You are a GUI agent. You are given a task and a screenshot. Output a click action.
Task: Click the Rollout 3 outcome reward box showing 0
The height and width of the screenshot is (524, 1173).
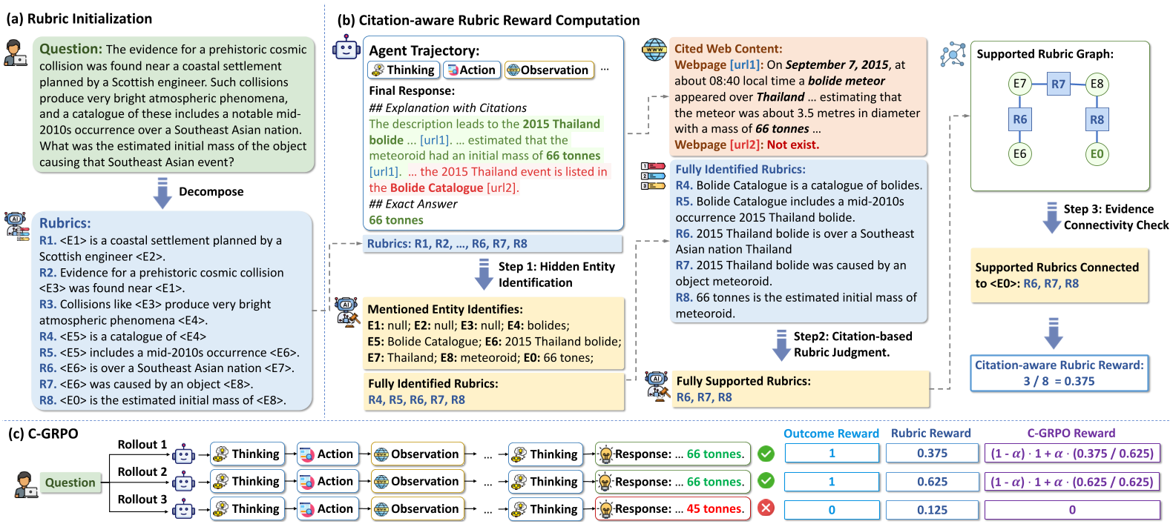tap(831, 510)
